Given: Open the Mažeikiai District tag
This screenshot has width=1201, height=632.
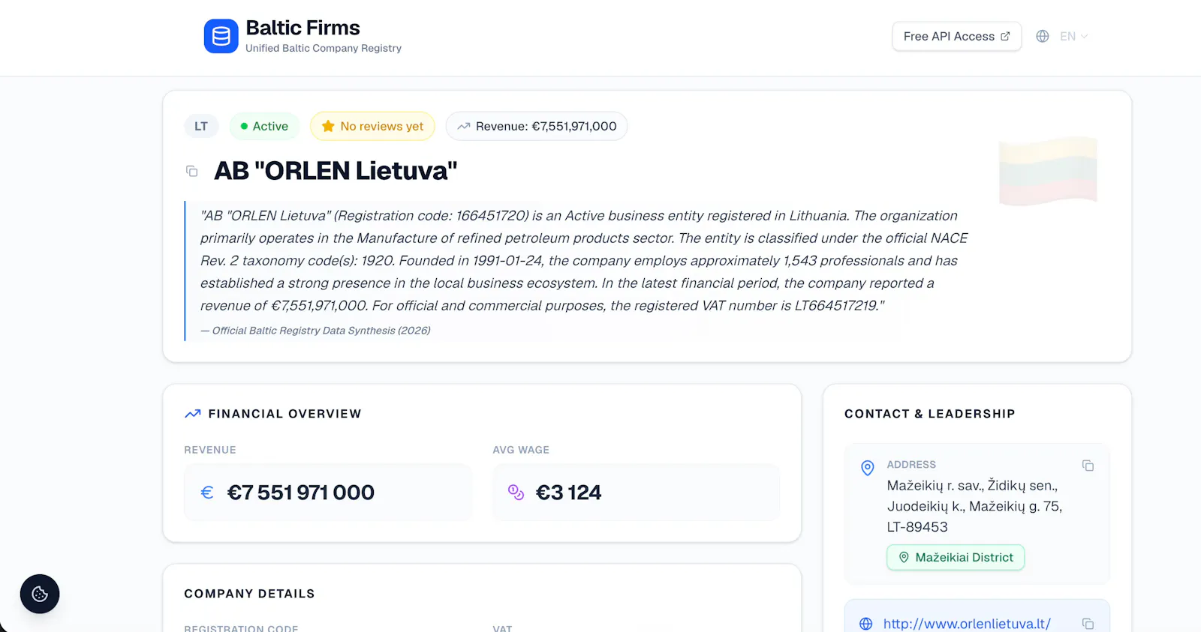Looking at the screenshot, I should 956,557.
